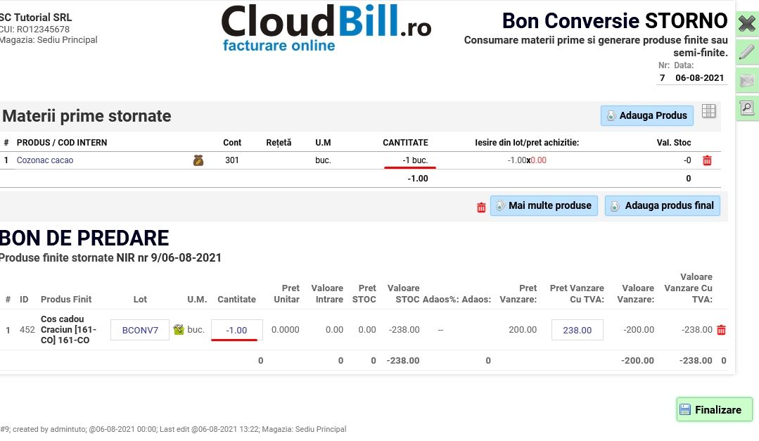Open the Cozonac cacao product link
The width and height of the screenshot is (759, 441).
(45, 160)
